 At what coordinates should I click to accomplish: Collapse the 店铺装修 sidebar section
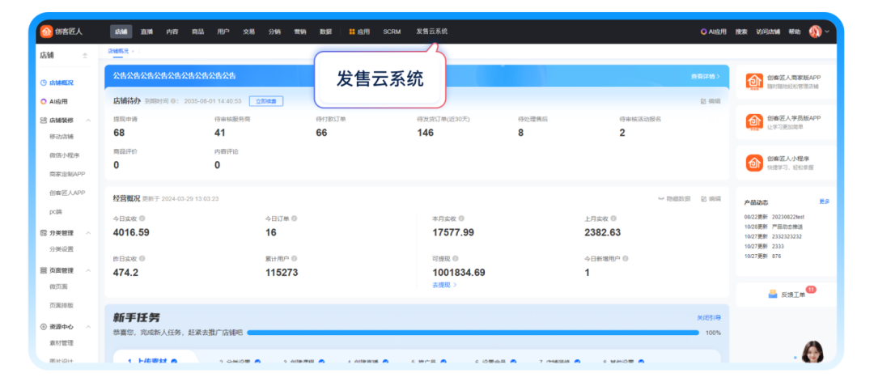(x=88, y=120)
